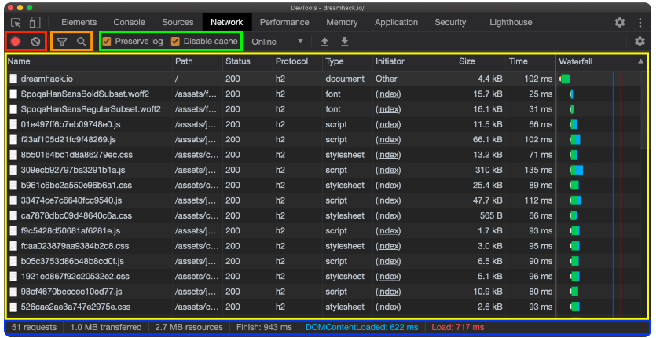Click file icon of 01e497ff6b7eb09748e0.js row

coord(14,124)
